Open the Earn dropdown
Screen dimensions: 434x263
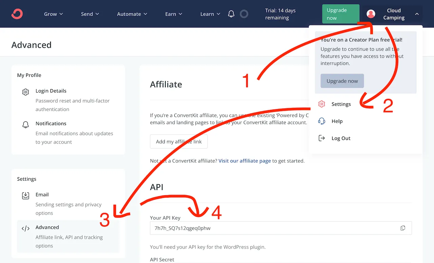[174, 14]
